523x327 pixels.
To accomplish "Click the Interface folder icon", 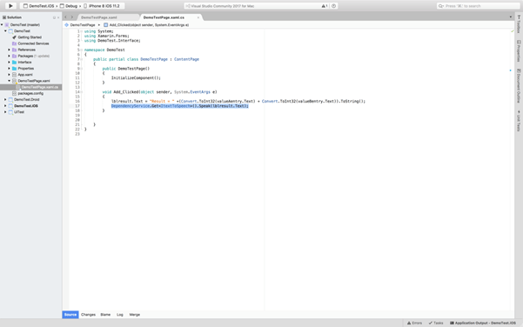I will tap(14, 63).
